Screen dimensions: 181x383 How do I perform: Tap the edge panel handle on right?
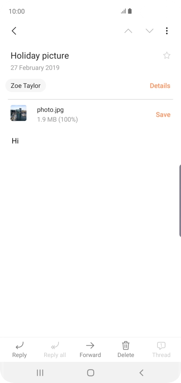(180, 201)
